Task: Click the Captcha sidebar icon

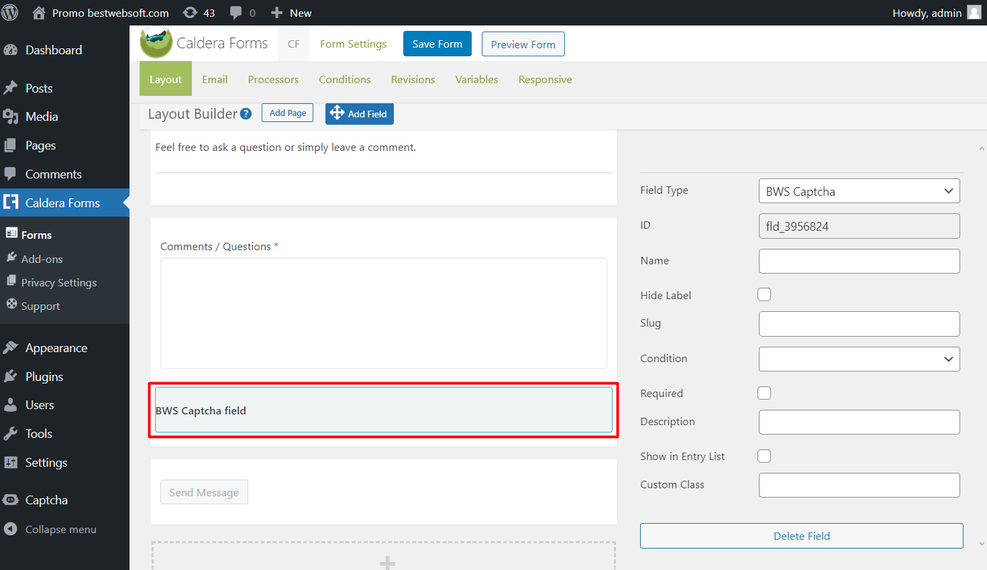Action: (x=11, y=500)
